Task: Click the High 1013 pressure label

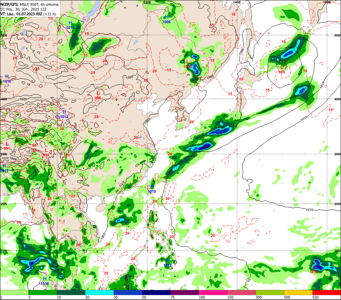Action: click(70, 25)
